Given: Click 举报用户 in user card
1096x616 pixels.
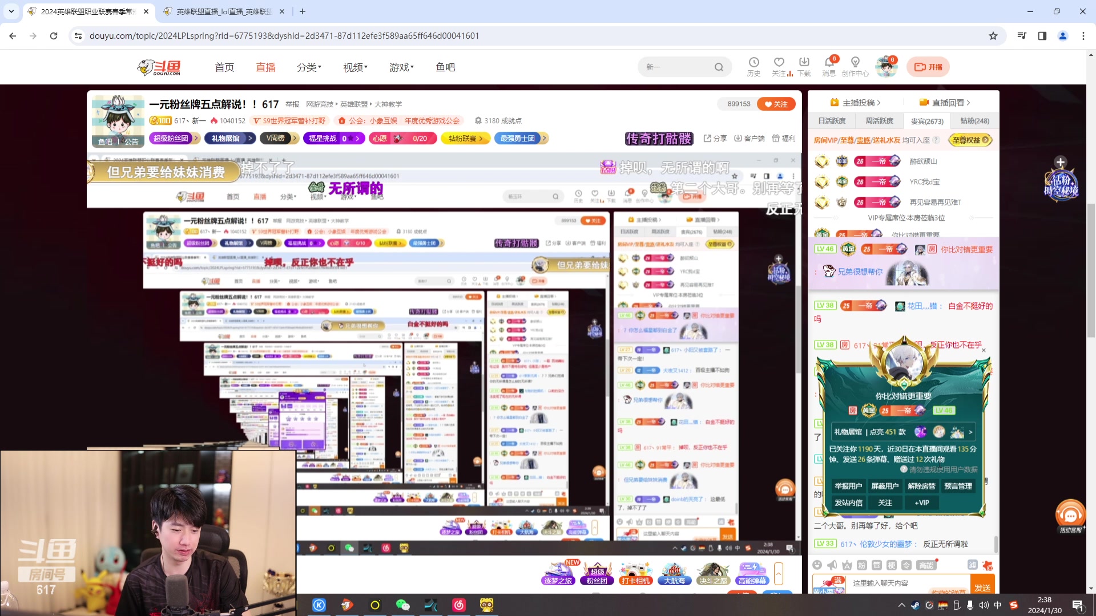Looking at the screenshot, I should tap(848, 486).
